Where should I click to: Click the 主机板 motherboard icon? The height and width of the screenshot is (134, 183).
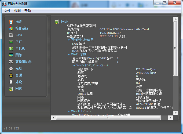pos(11,49)
